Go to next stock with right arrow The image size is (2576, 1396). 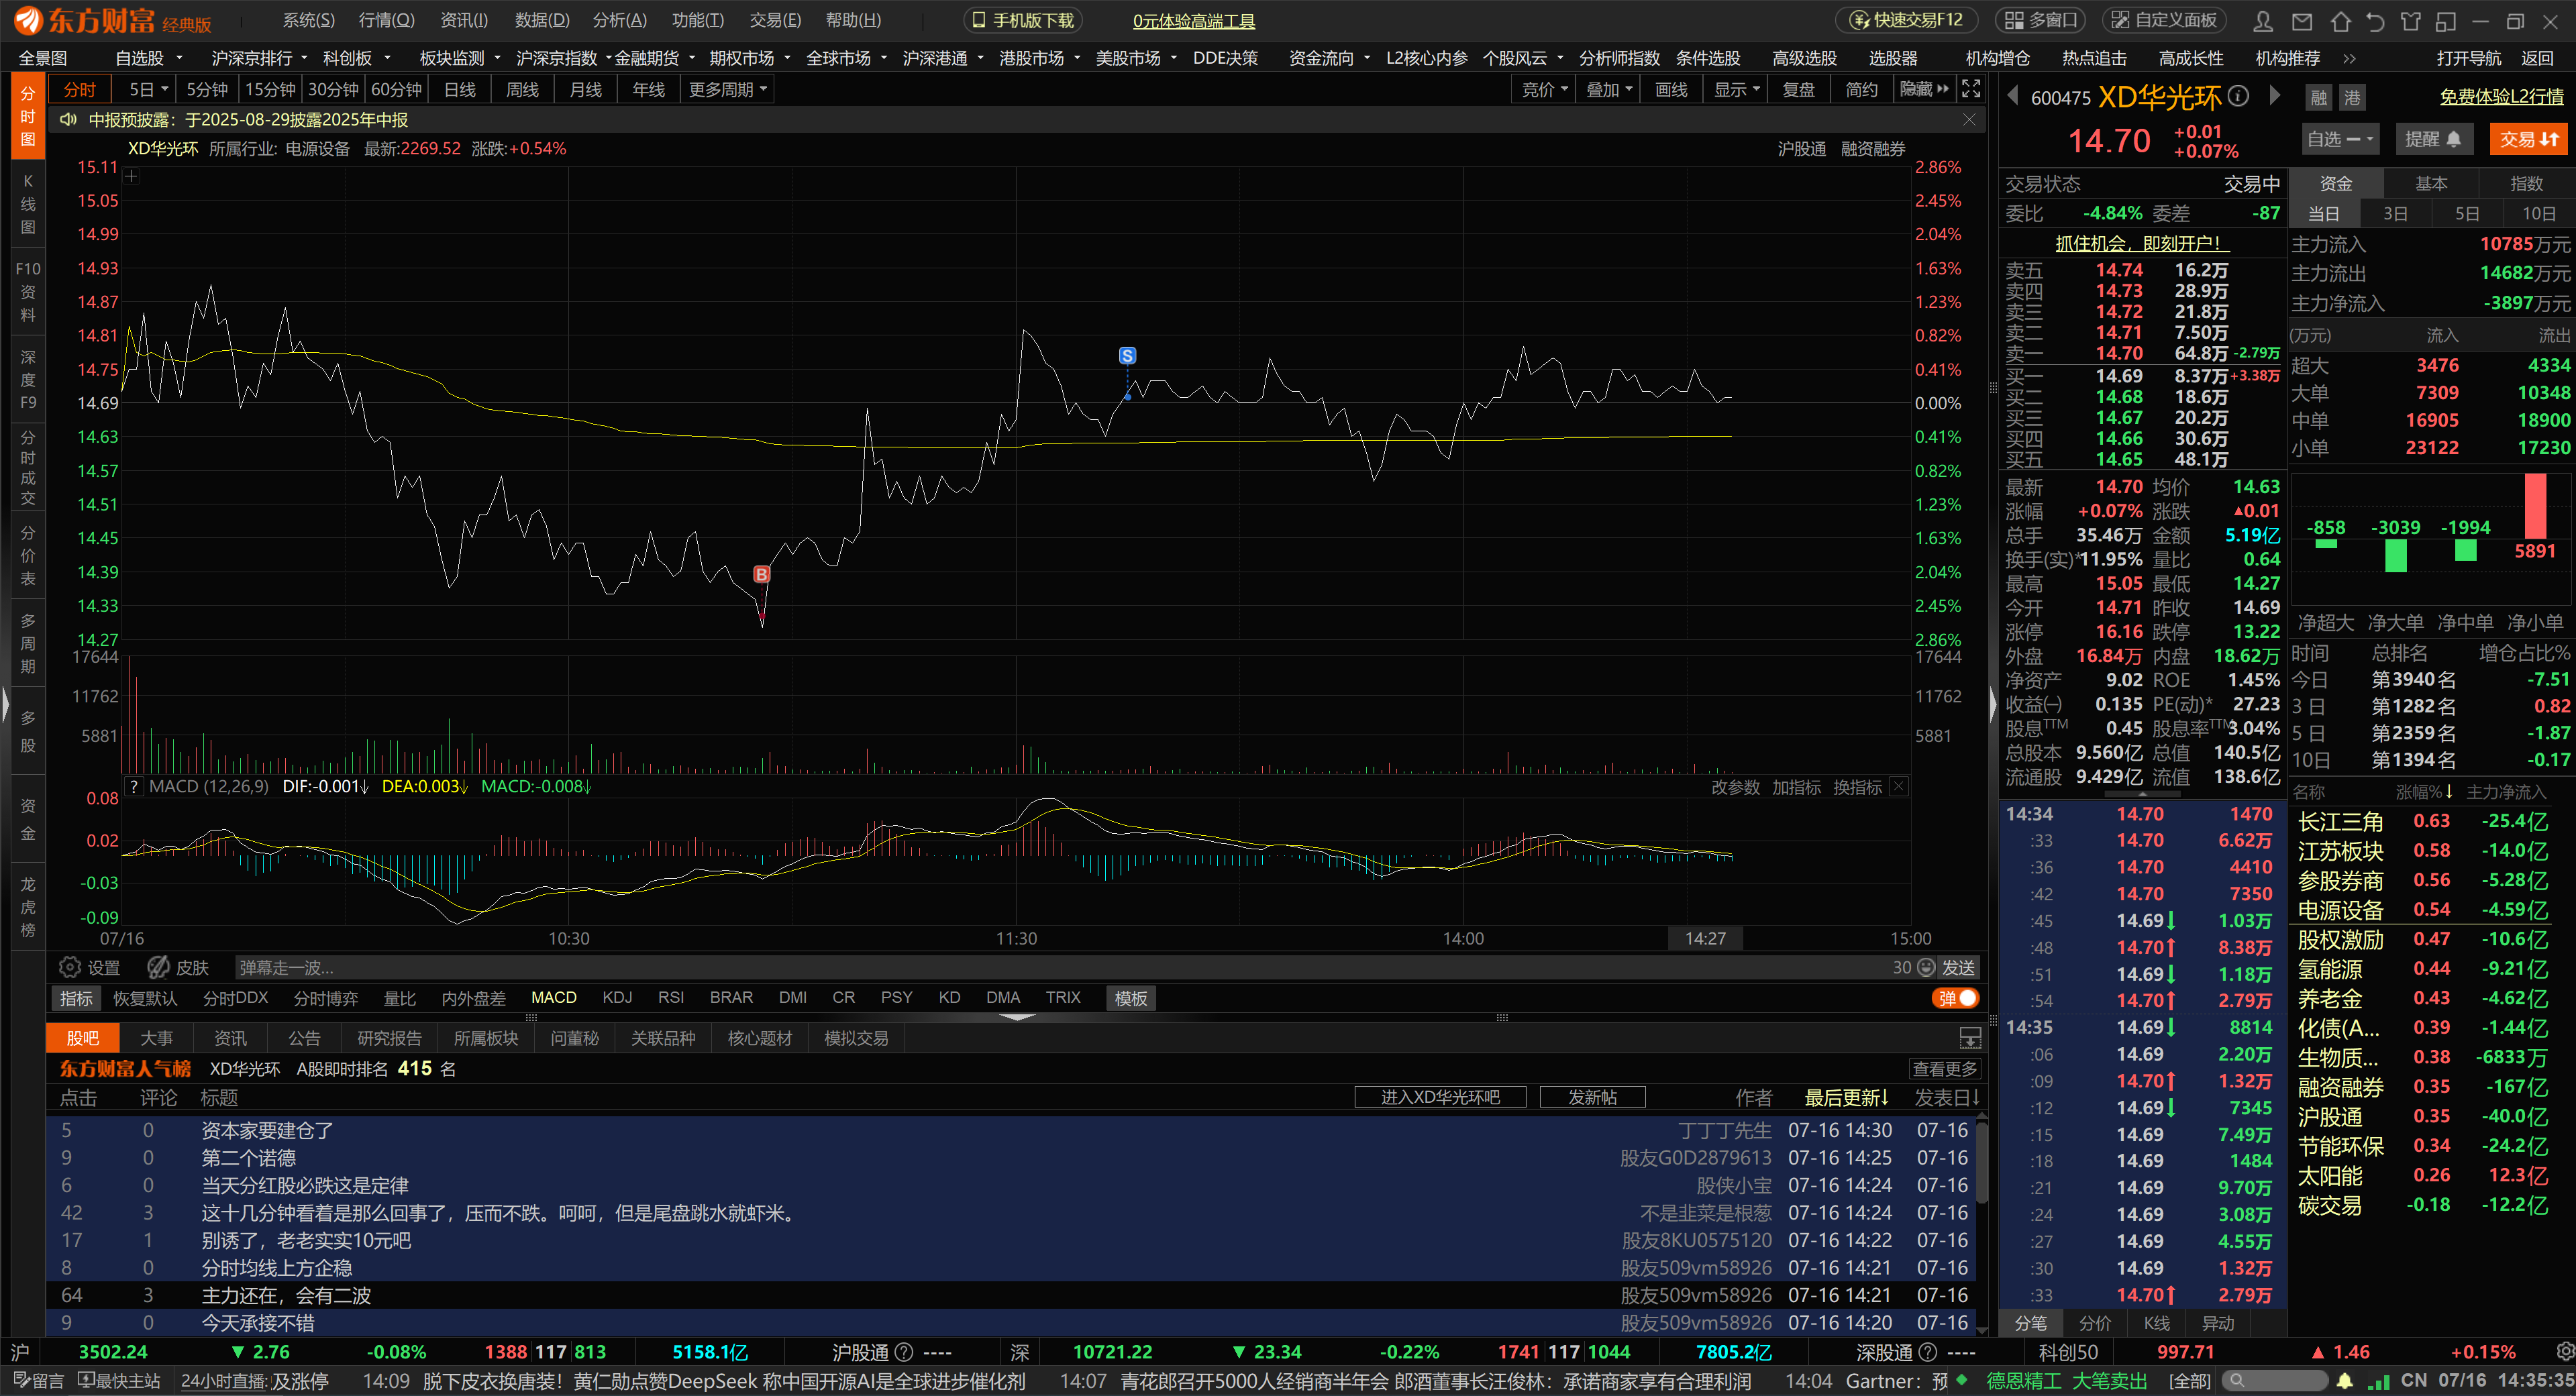(2275, 96)
